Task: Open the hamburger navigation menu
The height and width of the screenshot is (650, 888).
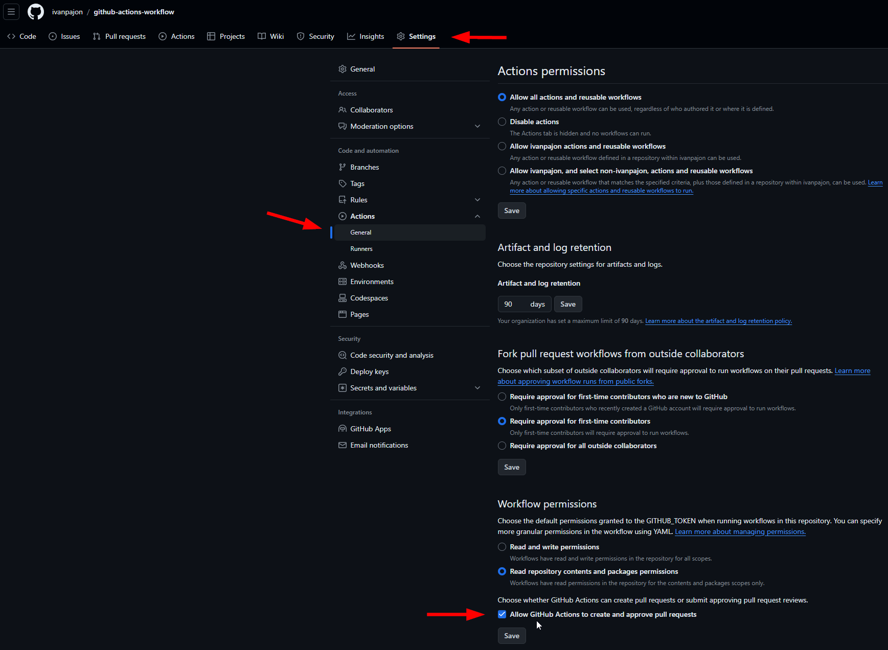Action: tap(11, 11)
